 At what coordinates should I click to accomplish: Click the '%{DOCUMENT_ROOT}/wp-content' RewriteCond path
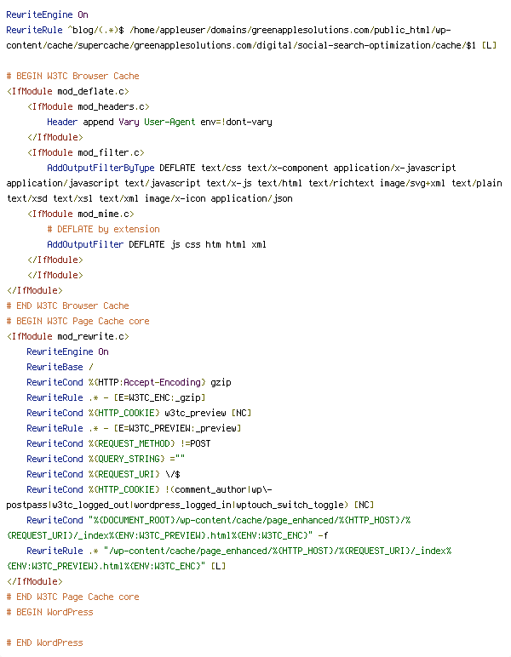(162, 520)
